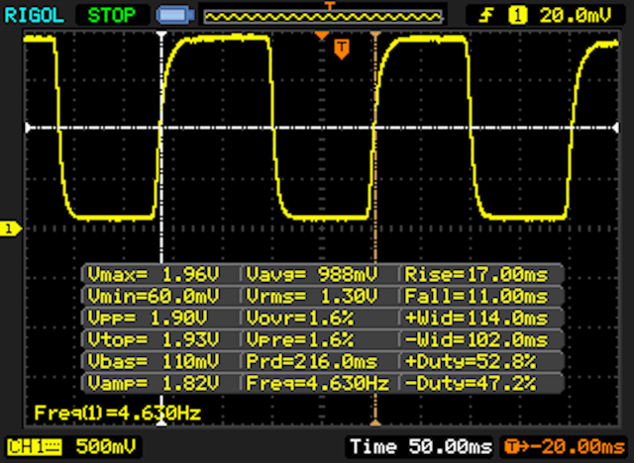Click the orange T trigger position marker
The image size is (634, 463).
(x=342, y=49)
